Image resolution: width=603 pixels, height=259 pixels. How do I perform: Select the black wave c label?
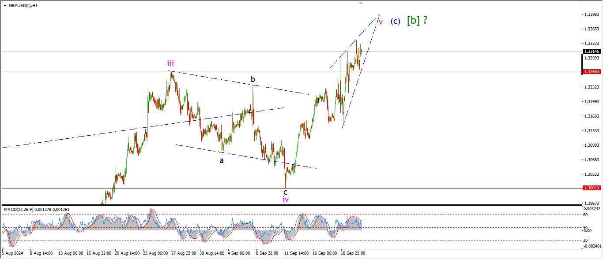point(286,192)
